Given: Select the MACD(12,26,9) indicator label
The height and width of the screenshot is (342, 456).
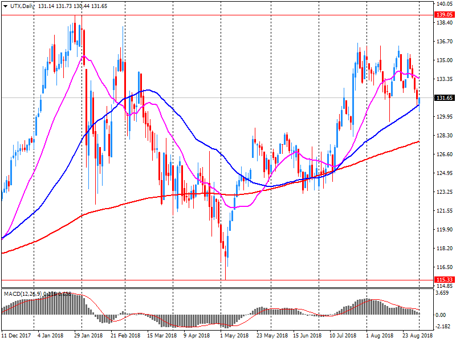Looking at the screenshot, I should pyautogui.click(x=23, y=294).
